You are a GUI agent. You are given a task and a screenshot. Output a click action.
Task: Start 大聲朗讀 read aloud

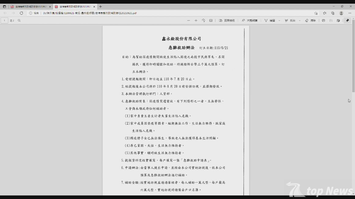click(x=249, y=20)
